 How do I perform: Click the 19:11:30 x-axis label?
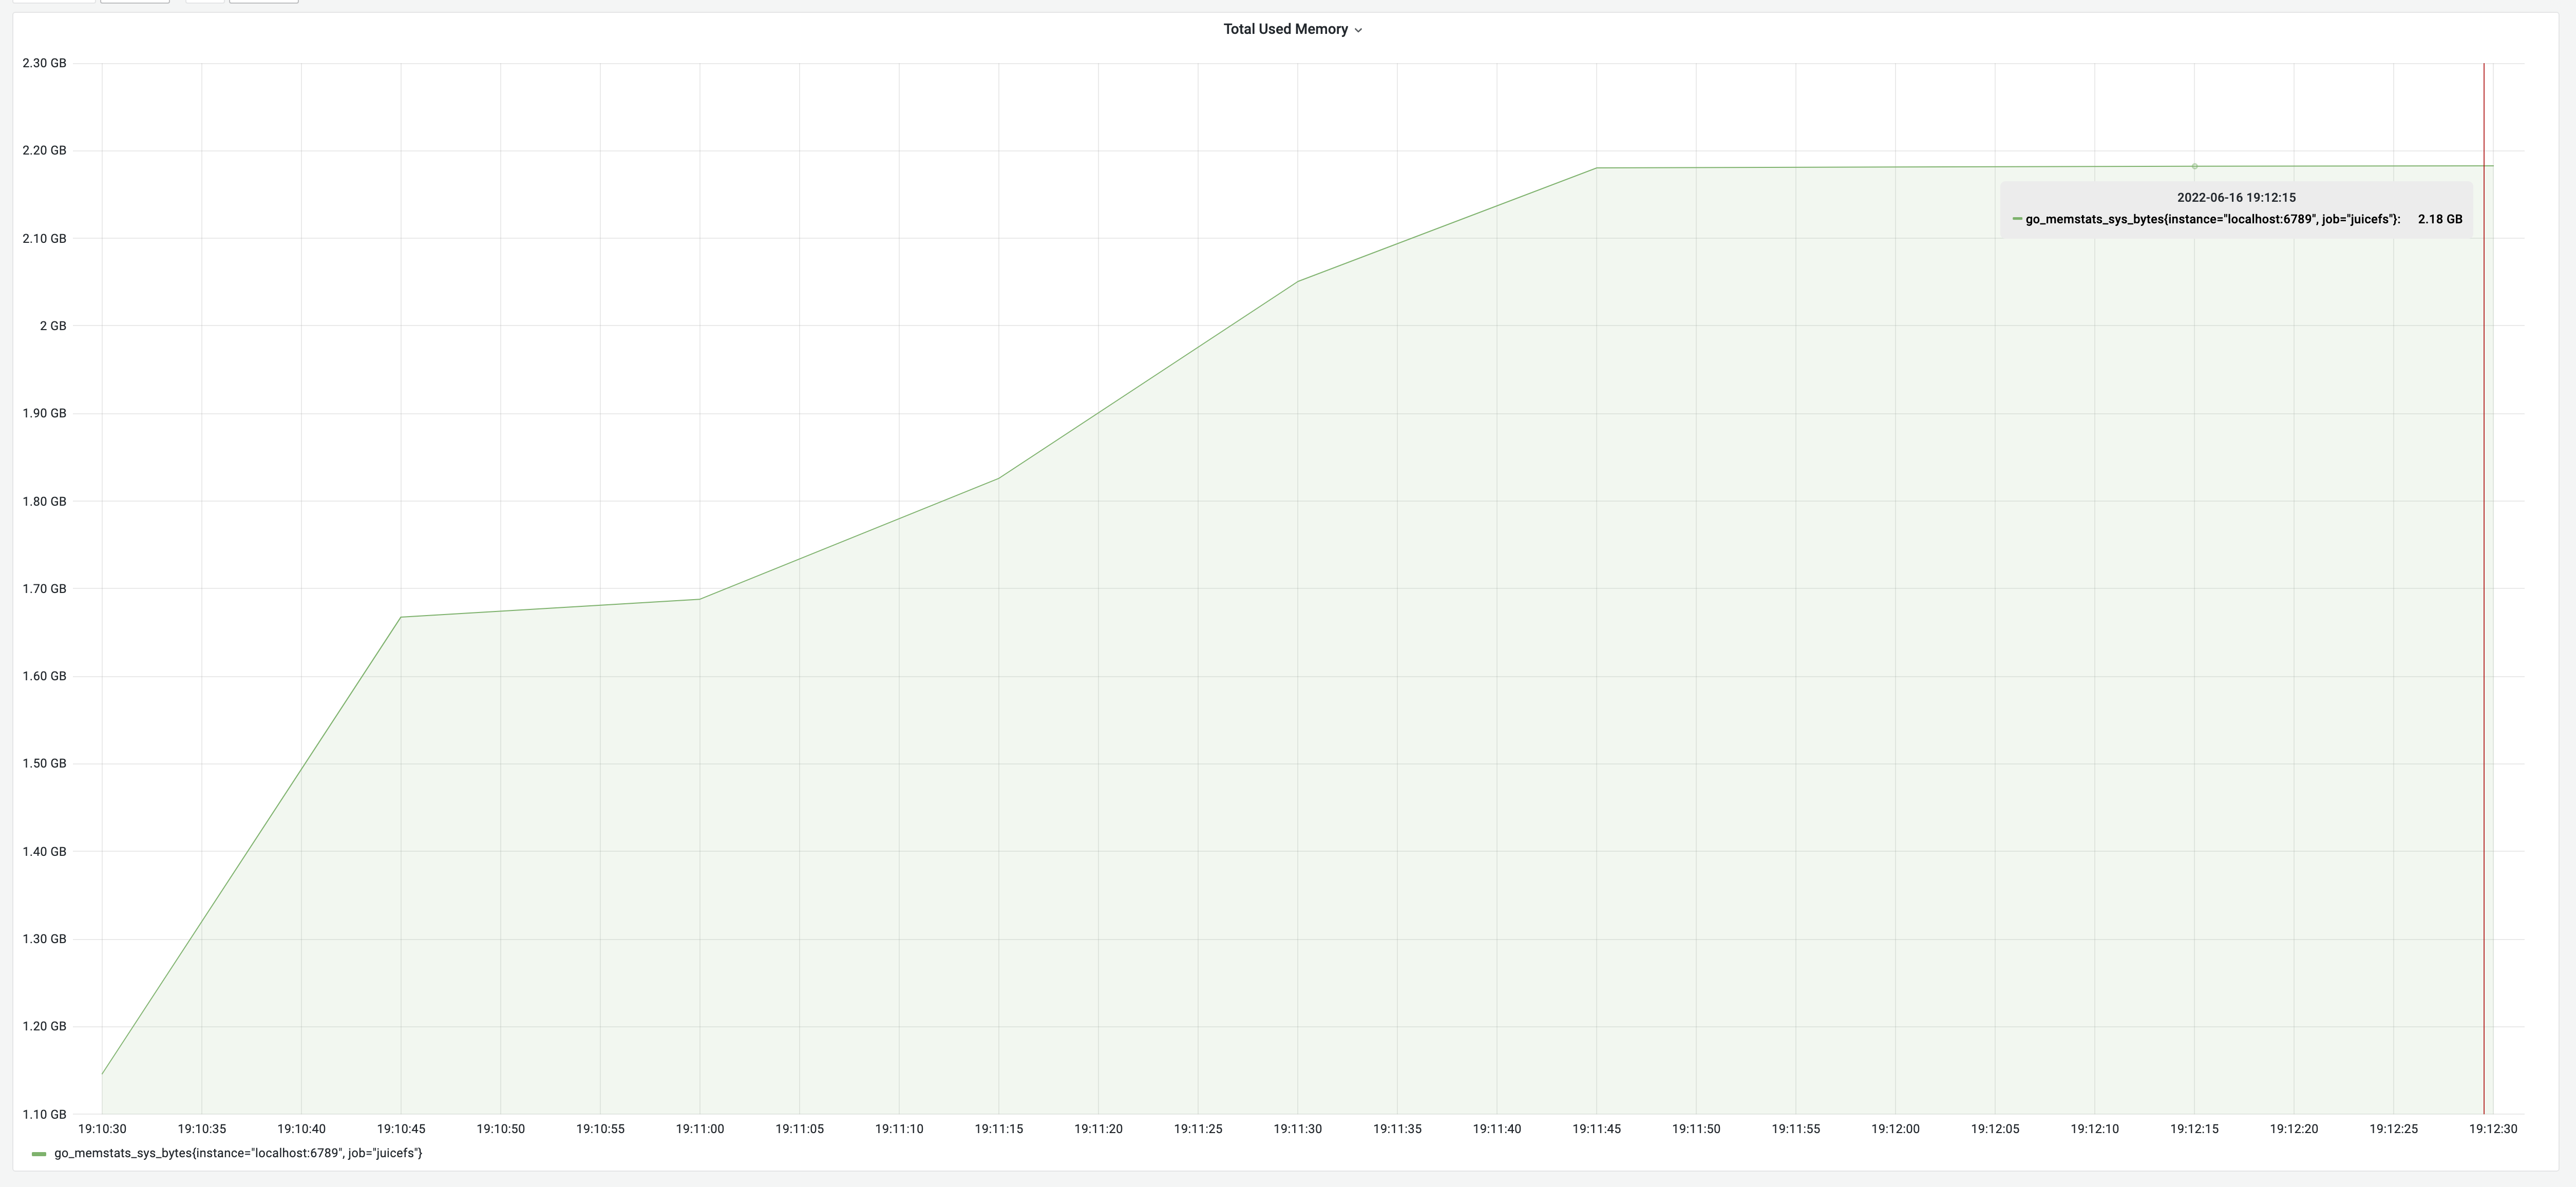(x=1297, y=1129)
